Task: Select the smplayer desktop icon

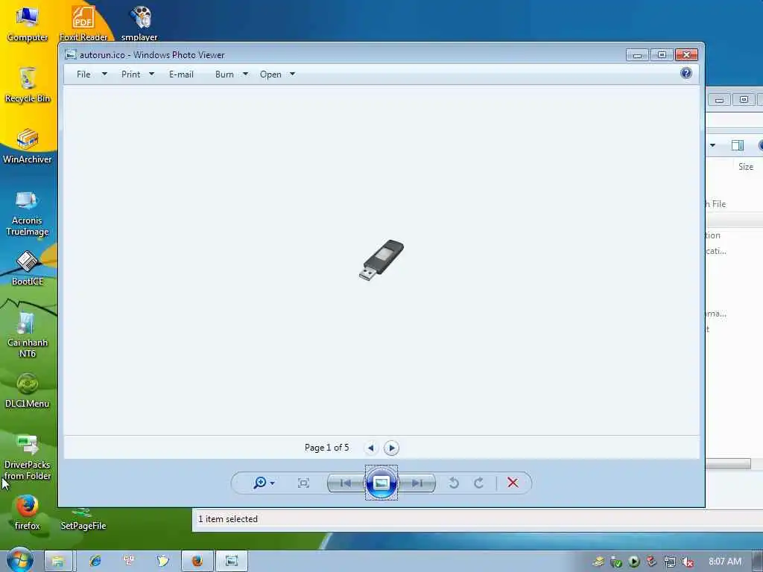Action: [x=139, y=25]
